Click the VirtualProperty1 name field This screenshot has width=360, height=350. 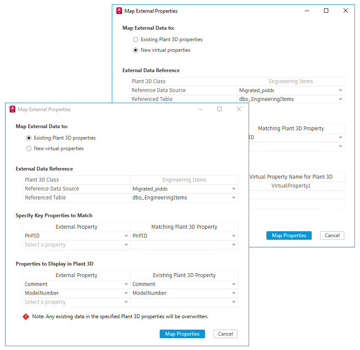(291, 186)
